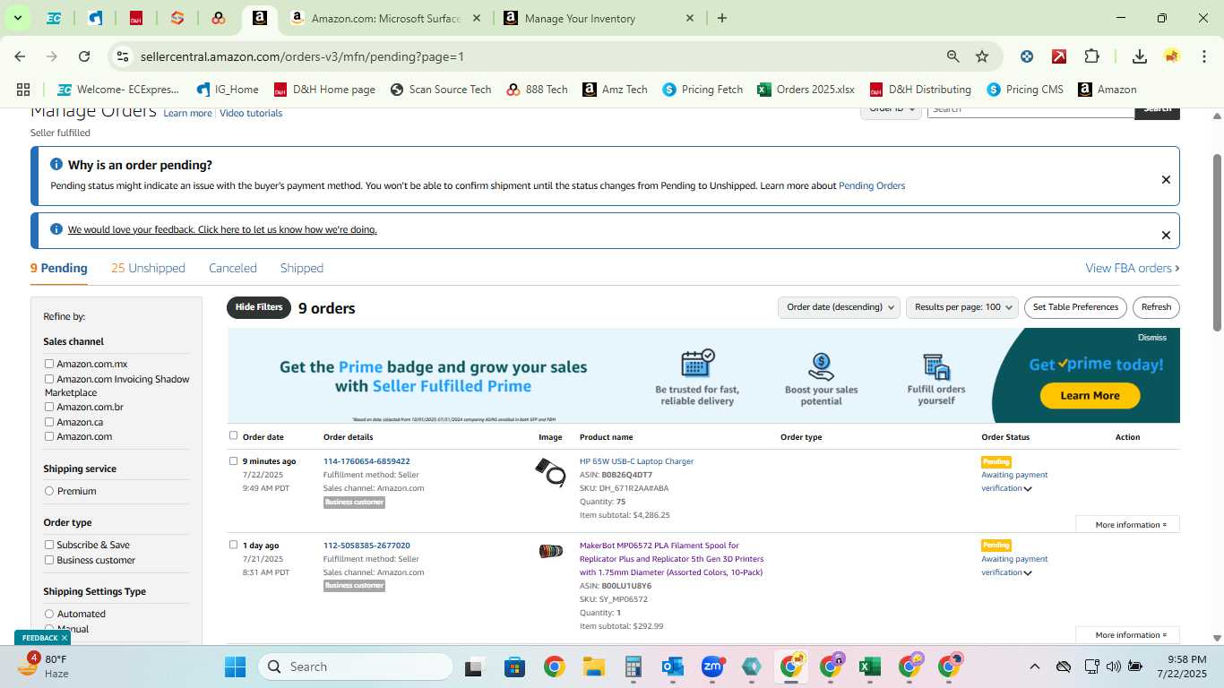Check the Subscribe & Save order type
1224x688 pixels.
(49, 545)
